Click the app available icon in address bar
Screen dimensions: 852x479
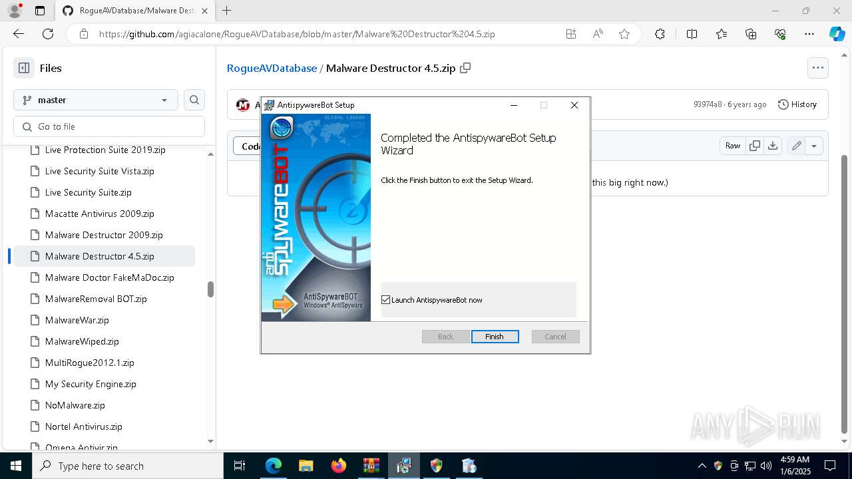[x=571, y=34]
